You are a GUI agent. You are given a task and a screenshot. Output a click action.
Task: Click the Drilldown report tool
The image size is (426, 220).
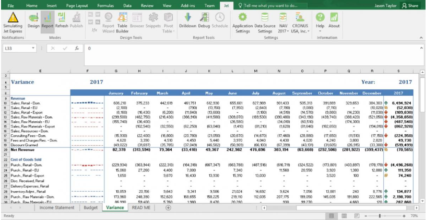[x=187, y=21]
